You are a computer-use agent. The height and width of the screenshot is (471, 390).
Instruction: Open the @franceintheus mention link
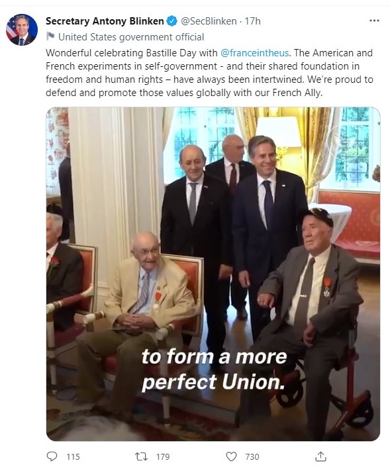[255, 53]
